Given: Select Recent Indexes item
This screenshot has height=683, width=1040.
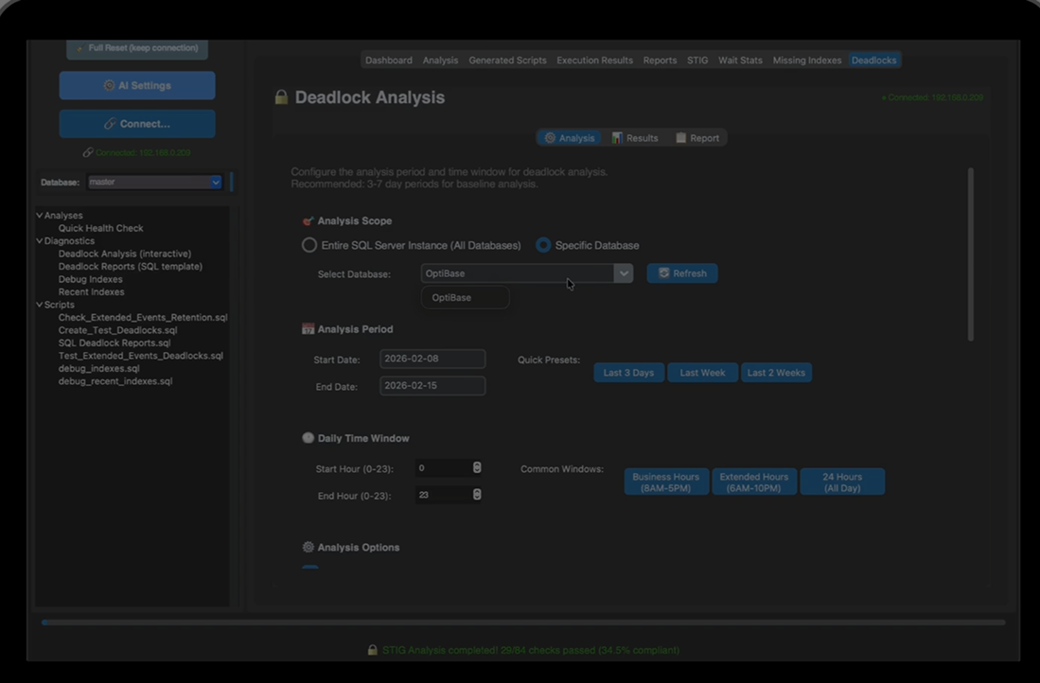Looking at the screenshot, I should [x=91, y=291].
